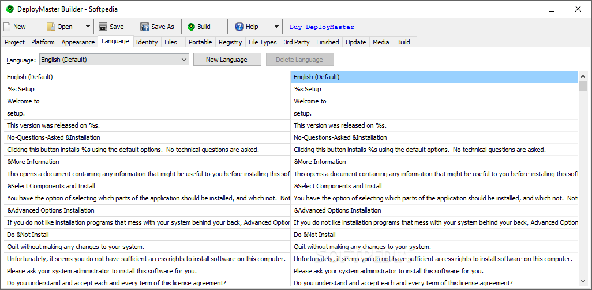Click right '&More Information' cell
Viewport: 592px width, 290px height.
tap(434, 162)
